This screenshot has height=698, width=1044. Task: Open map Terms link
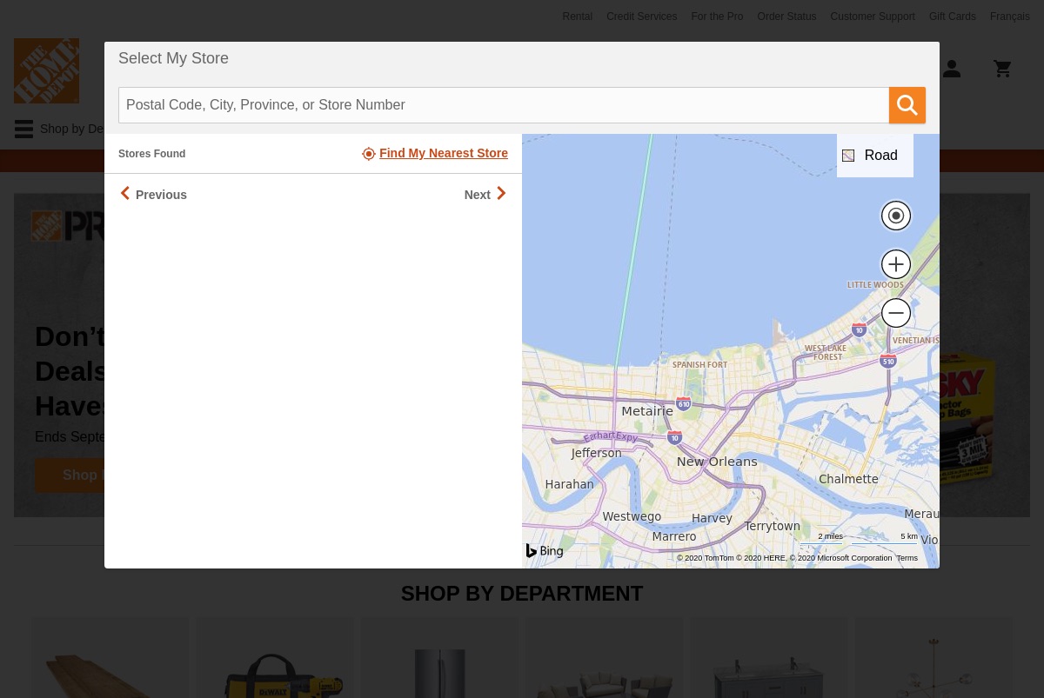pyautogui.click(x=907, y=558)
